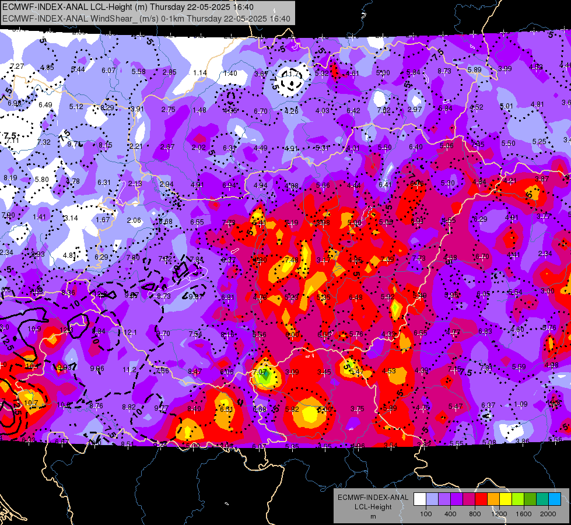Click the wind shear value 2.13
Image resolution: width=571 pixels, height=525 pixels.
pyautogui.click(x=135, y=183)
